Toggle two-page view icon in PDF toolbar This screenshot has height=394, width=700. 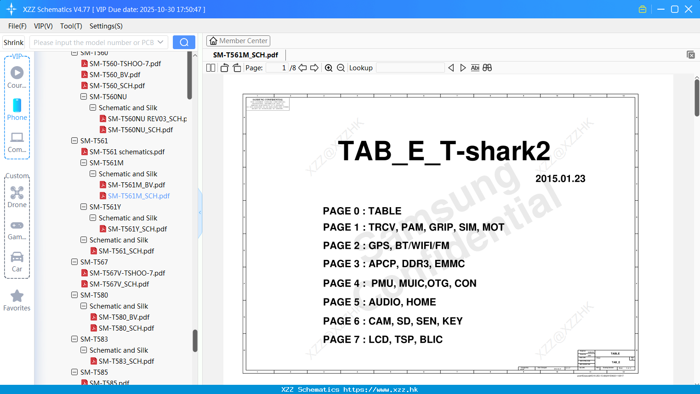211,68
